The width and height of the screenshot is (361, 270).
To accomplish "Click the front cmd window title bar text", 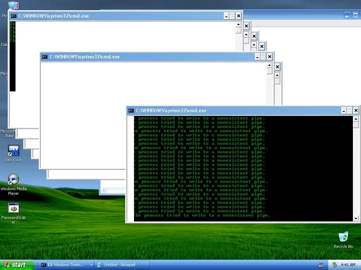I will (171, 110).
